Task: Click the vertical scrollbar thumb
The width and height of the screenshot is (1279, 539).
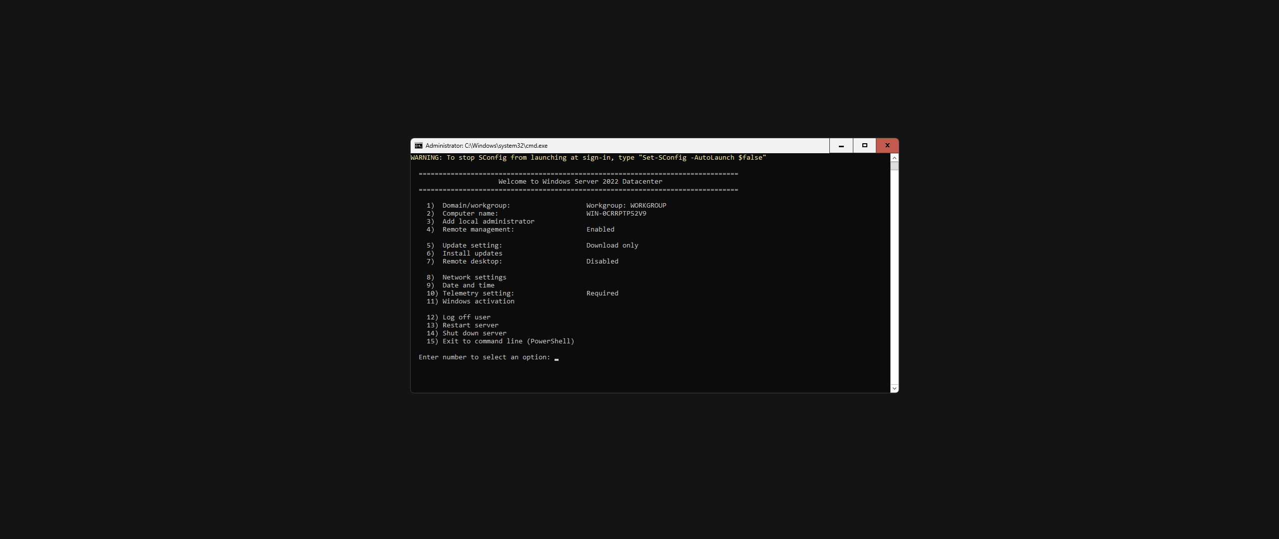Action: coord(894,166)
